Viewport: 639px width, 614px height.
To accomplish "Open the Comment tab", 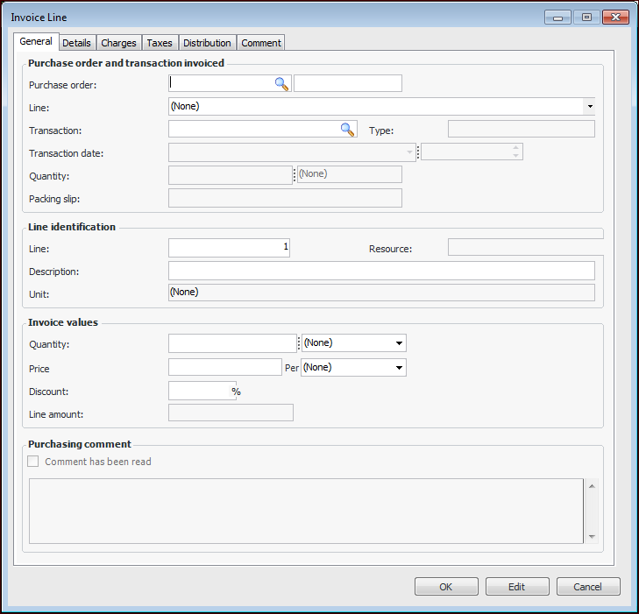I will point(261,43).
